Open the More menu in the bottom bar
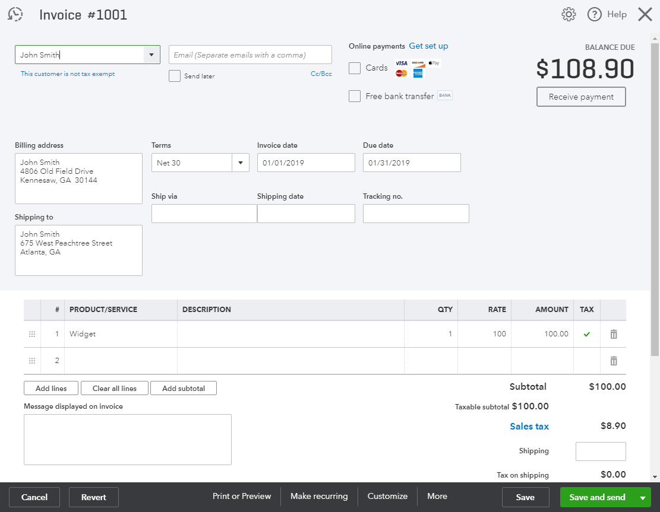This screenshot has height=512, width=660. tap(437, 496)
